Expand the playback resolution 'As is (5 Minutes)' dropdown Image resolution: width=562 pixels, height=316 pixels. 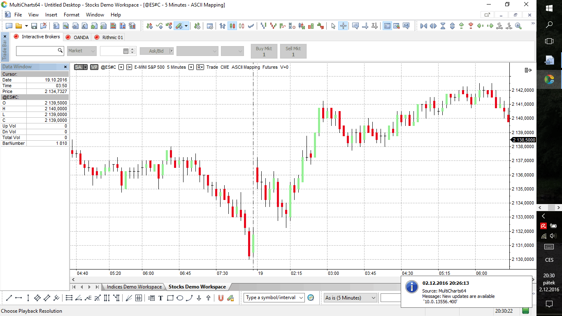pos(350,297)
